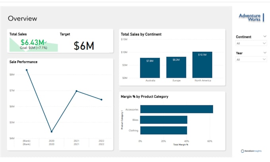Select the Europe bar in sales chart
The height and width of the screenshot is (162, 270).
click(x=176, y=67)
